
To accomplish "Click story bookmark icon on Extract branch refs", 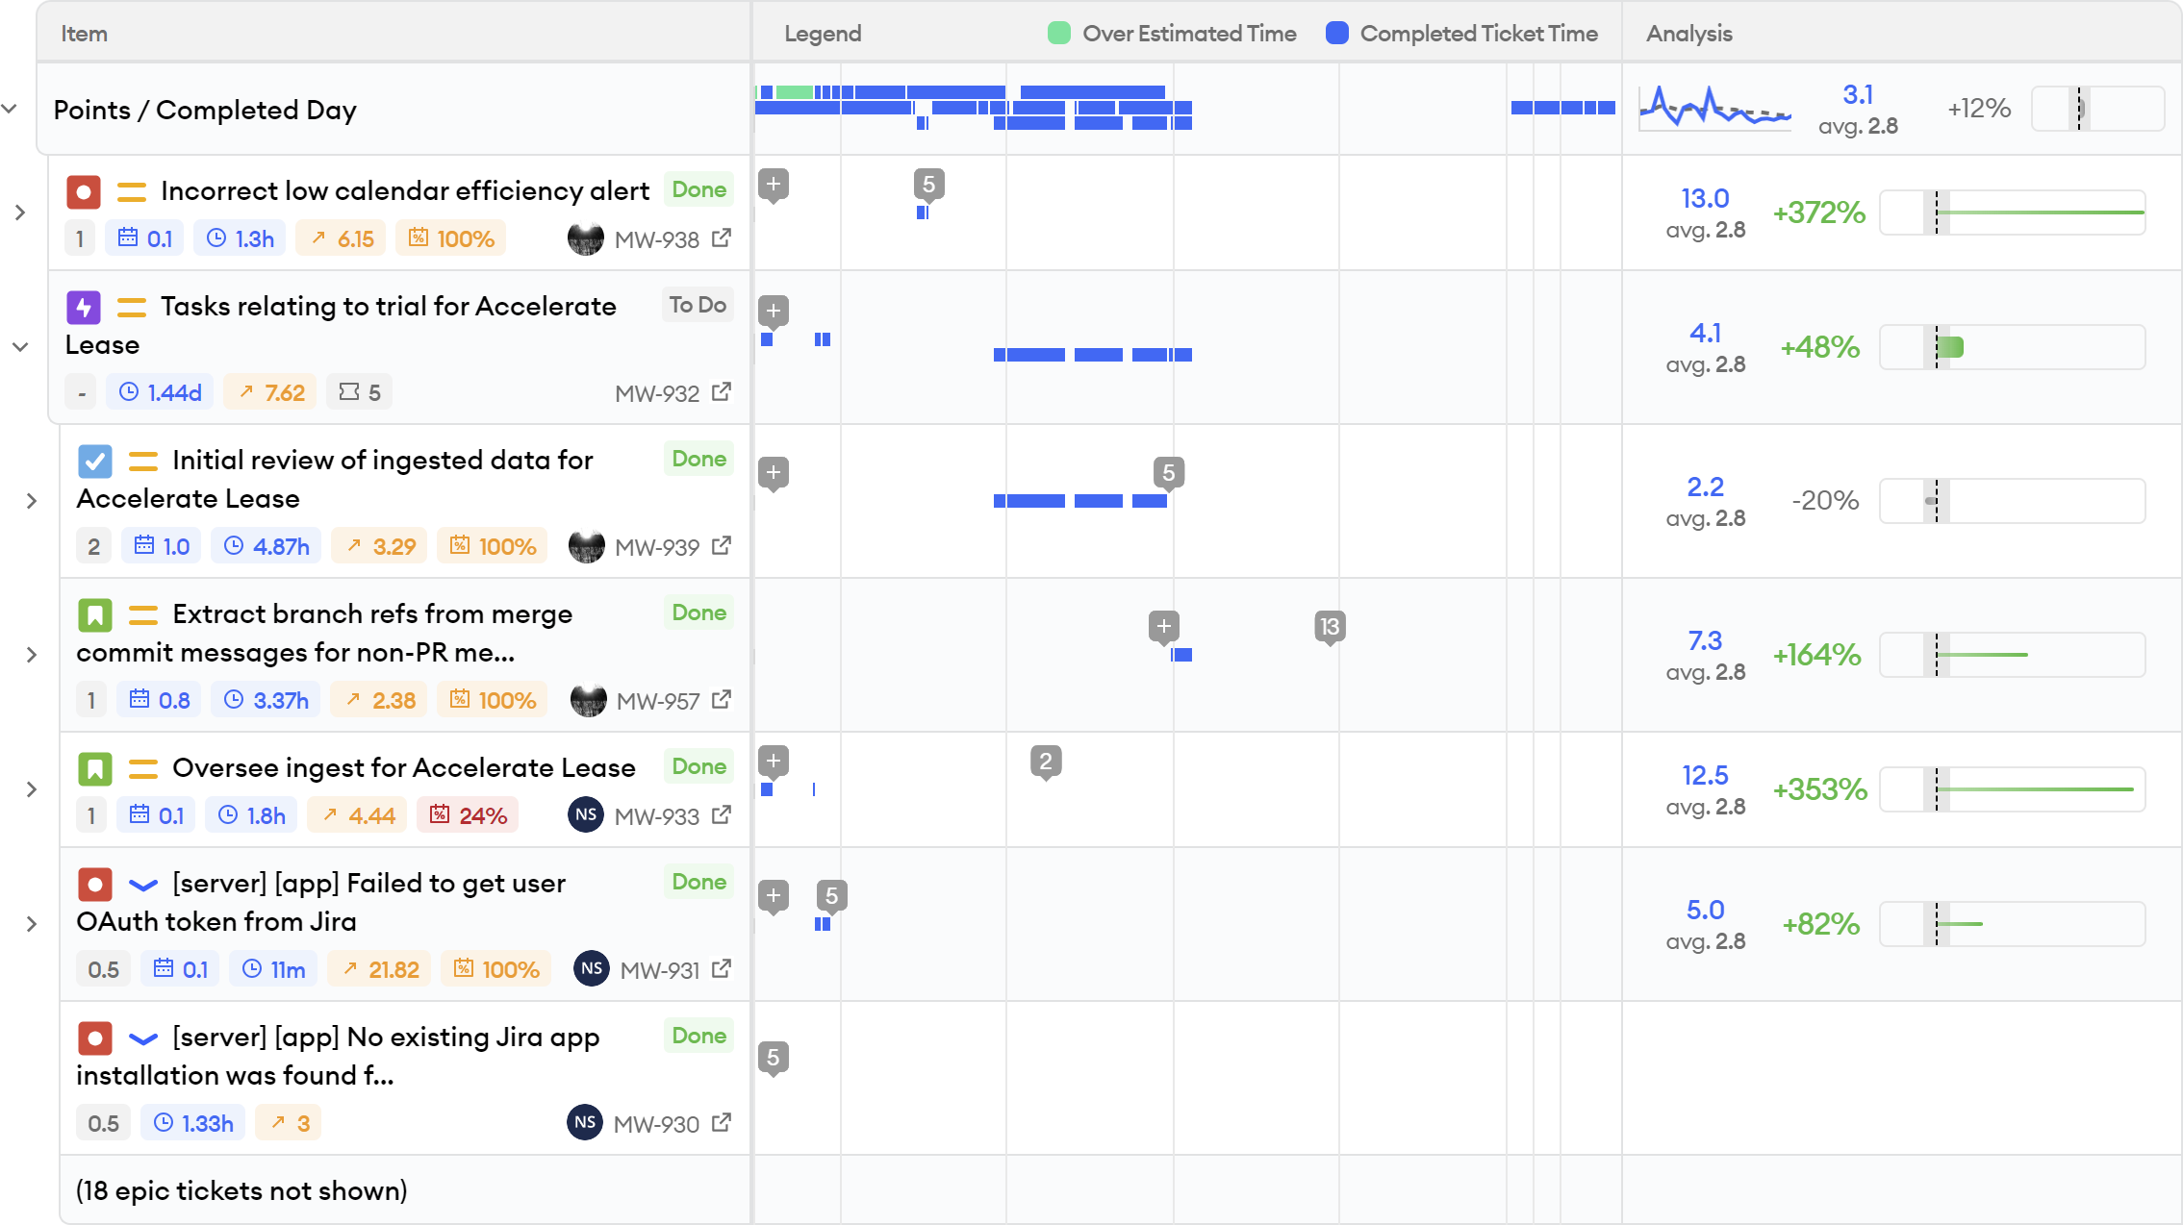I will pos(95,614).
